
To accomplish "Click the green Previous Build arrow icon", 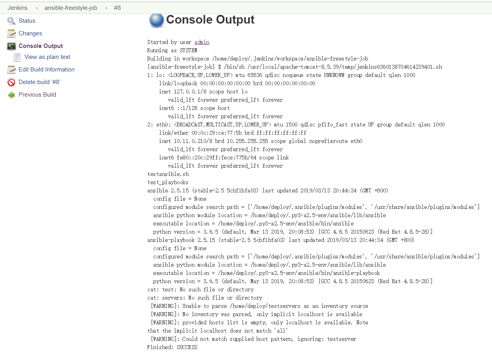I will pyautogui.click(x=11, y=95).
